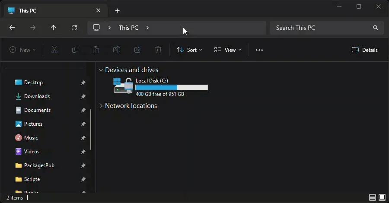389x203 pixels.
Task: Expand the Network locations group
Action: (101, 105)
